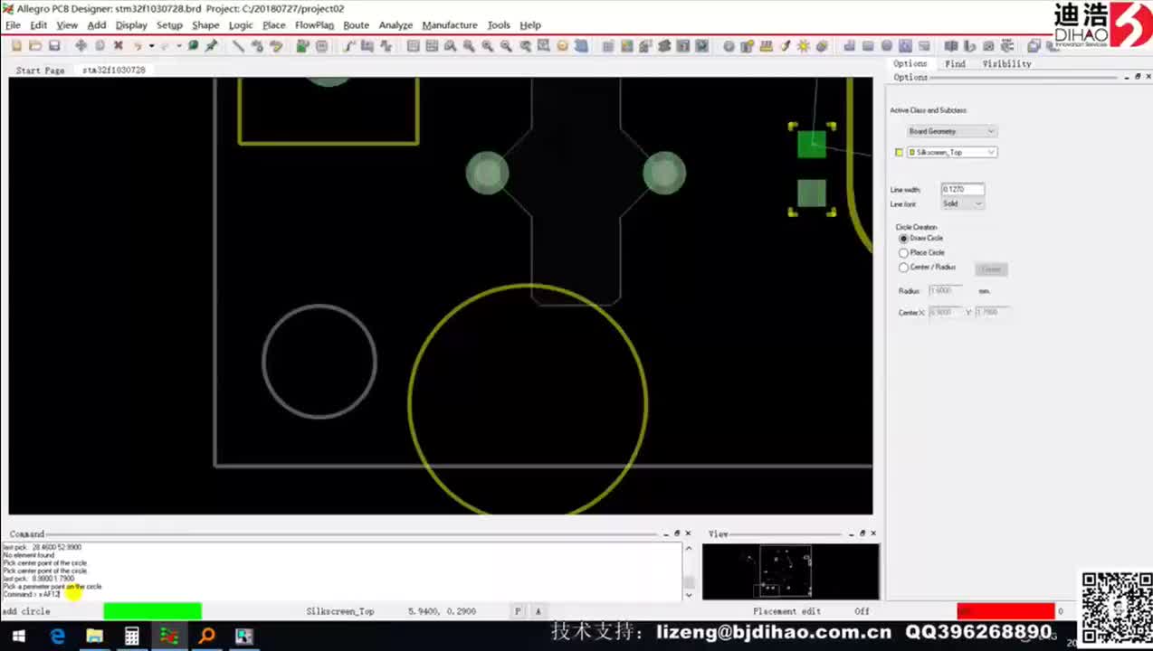This screenshot has height=651, width=1153.
Task: Open Microsoft Edge from taskbar
Action: coord(57,637)
